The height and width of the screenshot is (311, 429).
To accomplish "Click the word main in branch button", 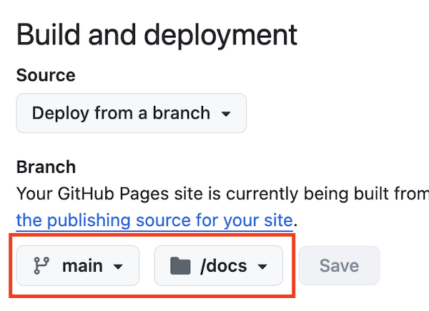I will [x=82, y=266].
